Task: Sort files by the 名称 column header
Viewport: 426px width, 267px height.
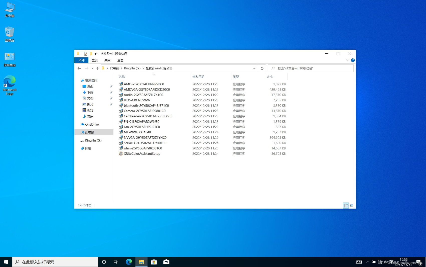Action: coord(122,77)
